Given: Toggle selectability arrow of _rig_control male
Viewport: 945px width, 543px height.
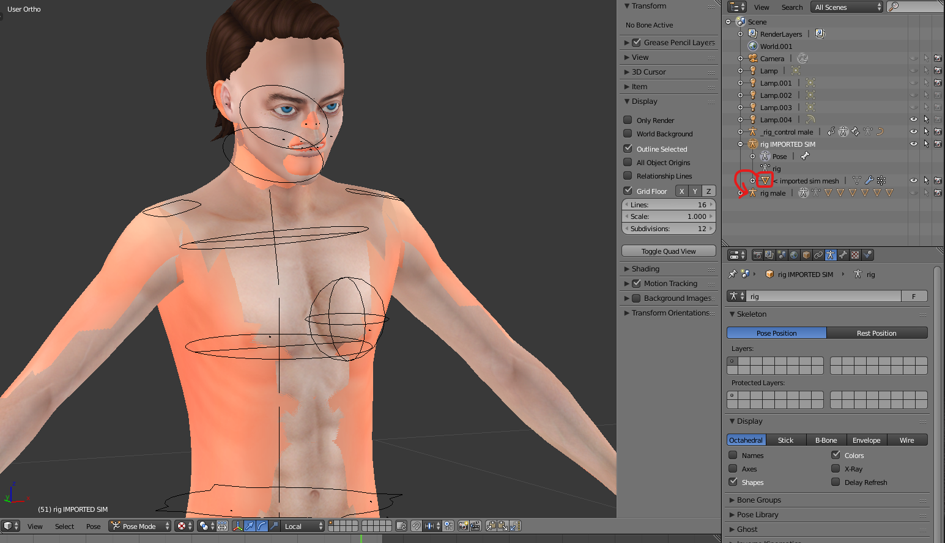Looking at the screenshot, I should click(x=926, y=131).
